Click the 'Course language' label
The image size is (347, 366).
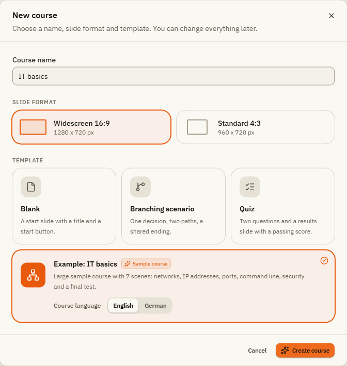pyautogui.click(x=77, y=306)
